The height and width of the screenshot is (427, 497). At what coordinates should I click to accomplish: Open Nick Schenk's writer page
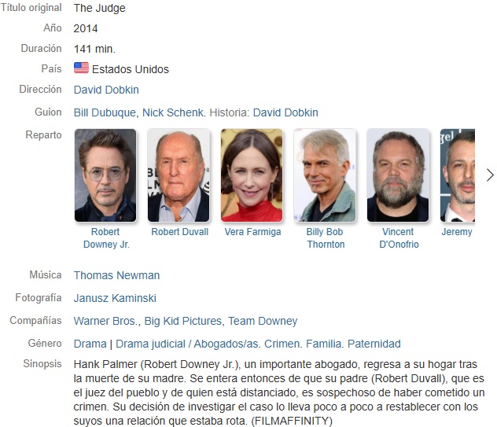pos(173,112)
